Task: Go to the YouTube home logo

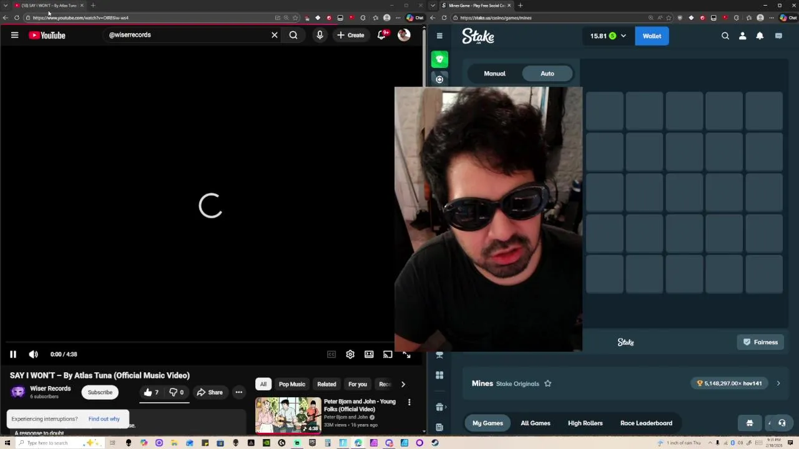Action: tap(47, 36)
